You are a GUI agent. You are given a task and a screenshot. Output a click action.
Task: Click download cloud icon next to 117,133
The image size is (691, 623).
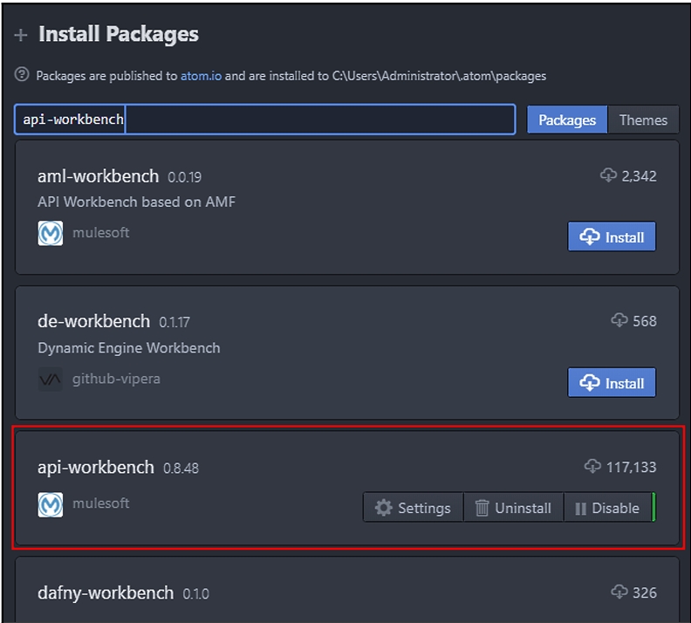[592, 467]
